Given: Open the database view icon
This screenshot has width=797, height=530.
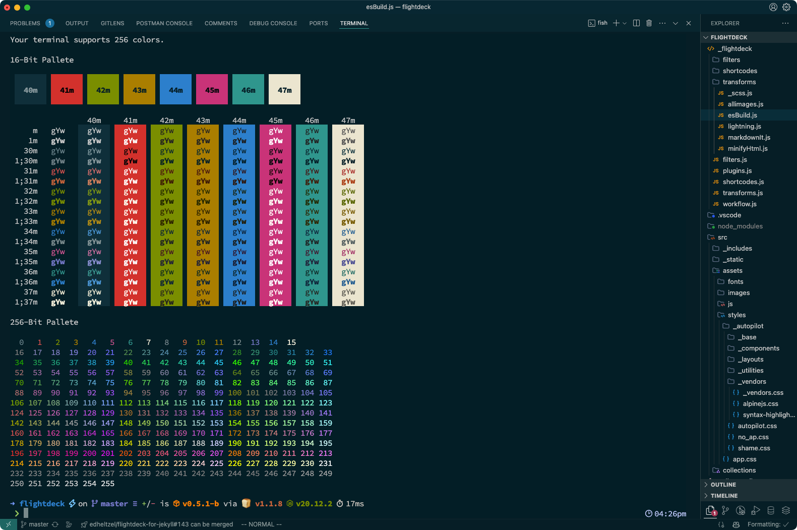Looking at the screenshot, I should tap(771, 510).
